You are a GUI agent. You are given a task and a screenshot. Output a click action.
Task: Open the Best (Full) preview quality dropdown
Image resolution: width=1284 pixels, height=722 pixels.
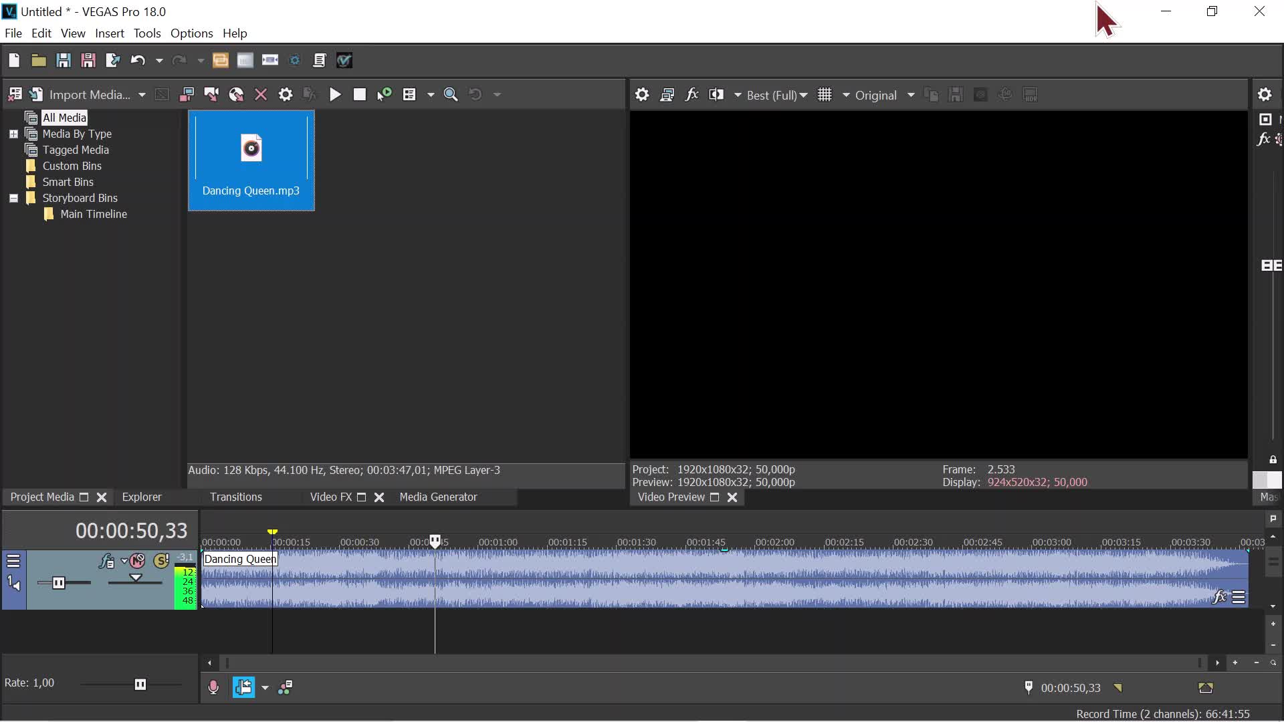click(776, 95)
